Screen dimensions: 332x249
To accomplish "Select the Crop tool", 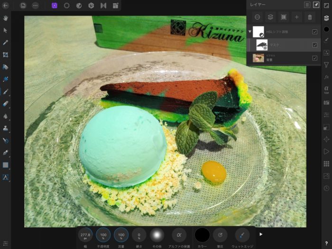I will coord(6,55).
